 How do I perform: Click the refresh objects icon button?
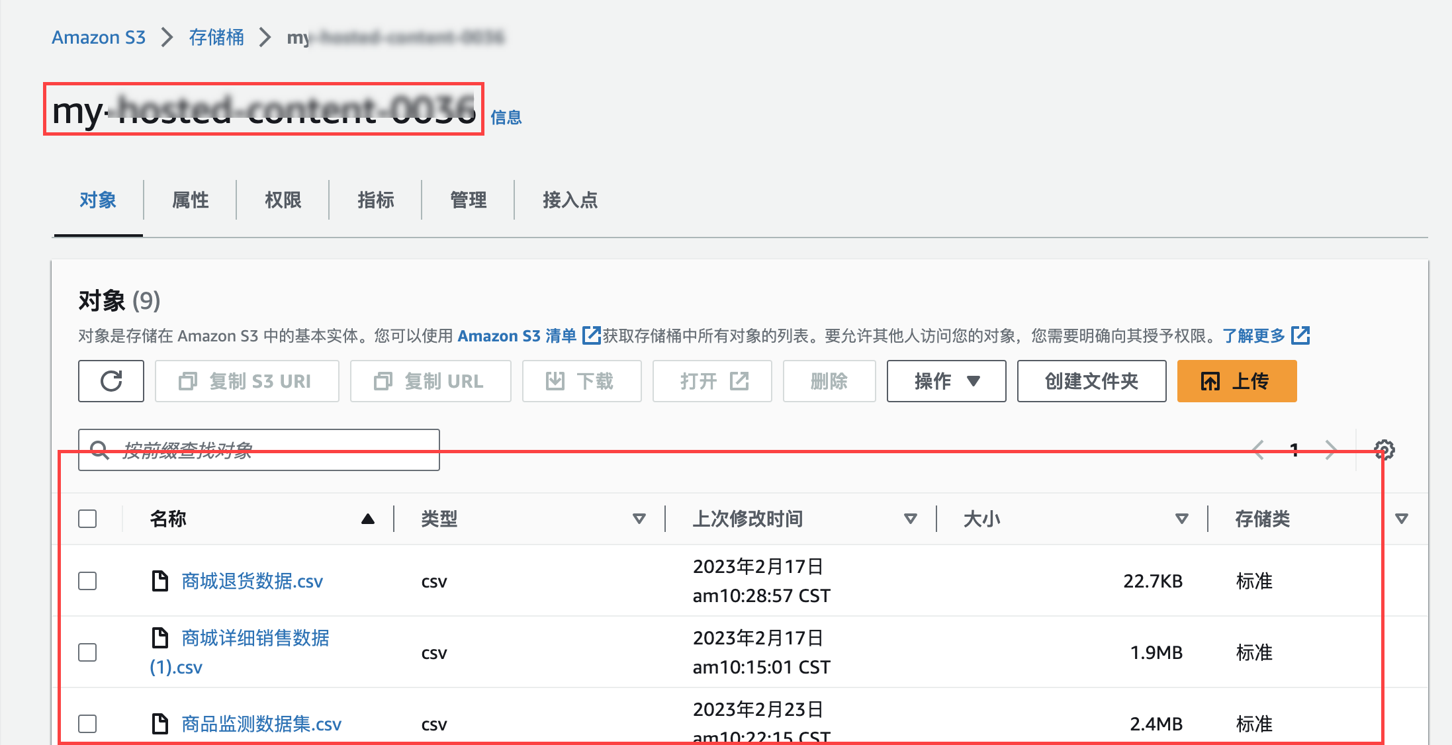(111, 381)
